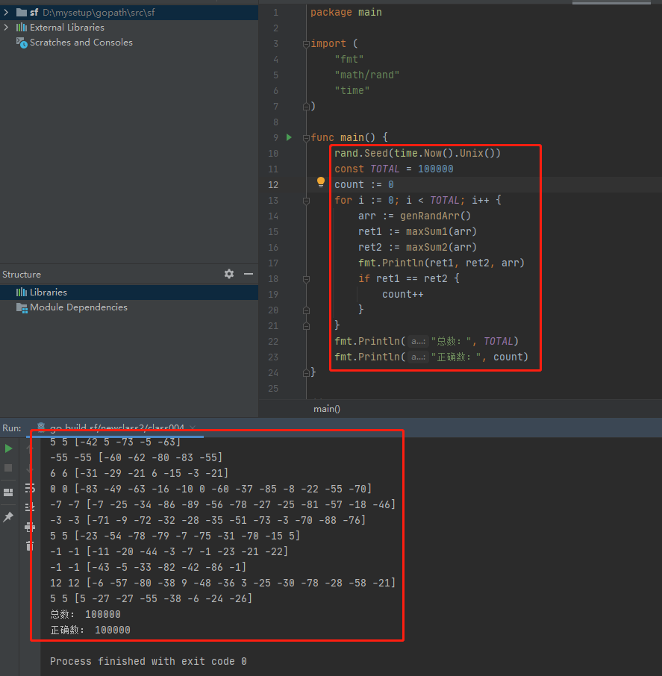Click console output line starting with -55 -55
The height and width of the screenshot is (676, 662).
tap(137, 457)
